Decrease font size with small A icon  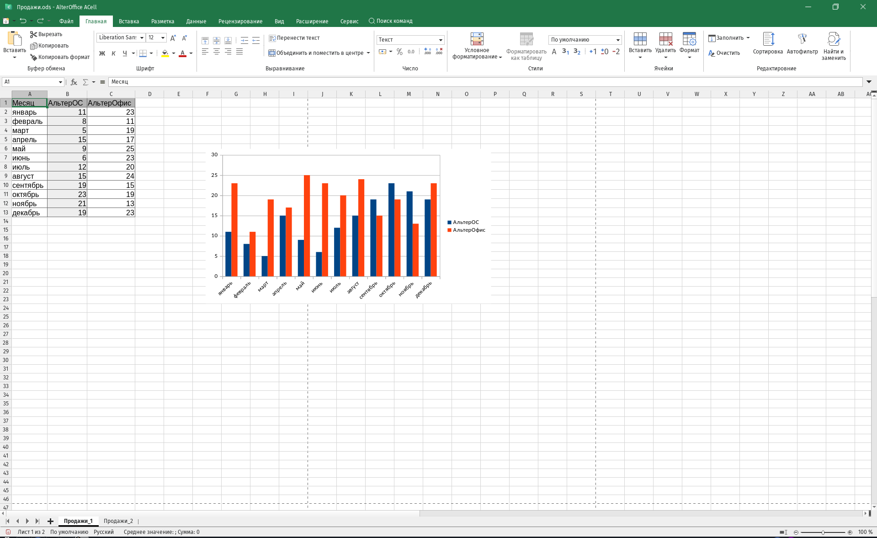click(x=184, y=38)
